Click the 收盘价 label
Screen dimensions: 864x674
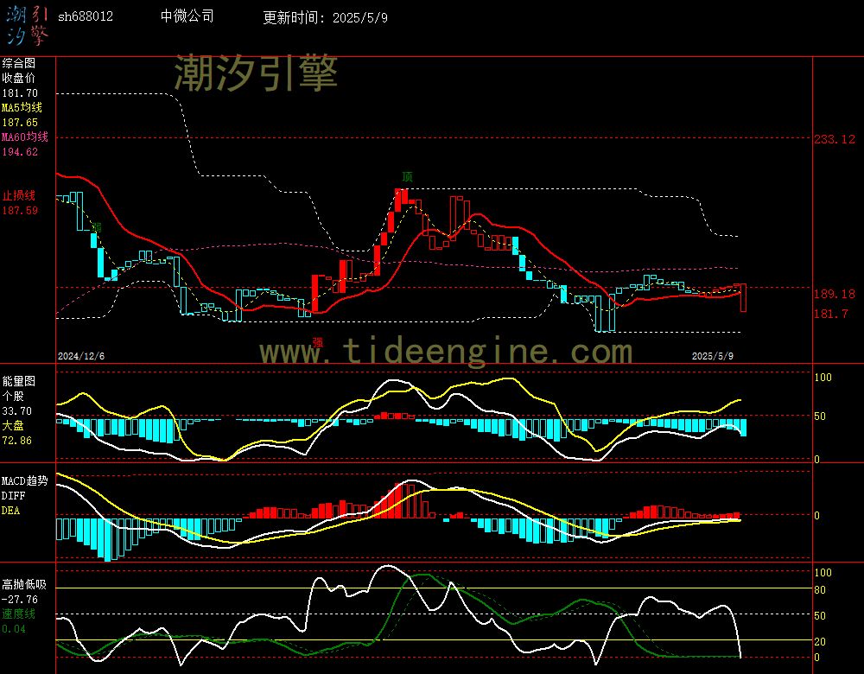tap(19, 78)
